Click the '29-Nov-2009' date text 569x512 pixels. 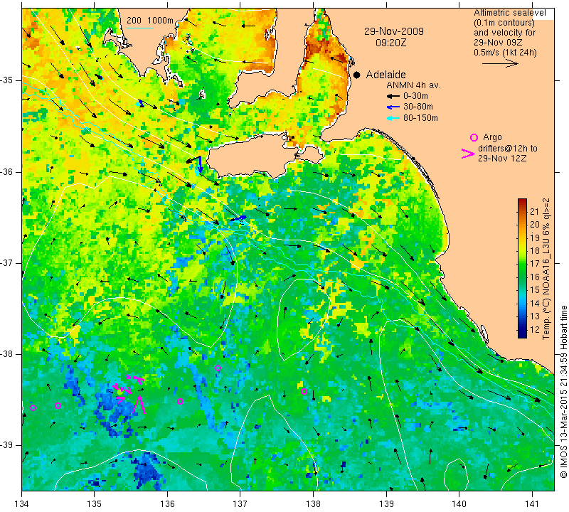[x=394, y=31]
